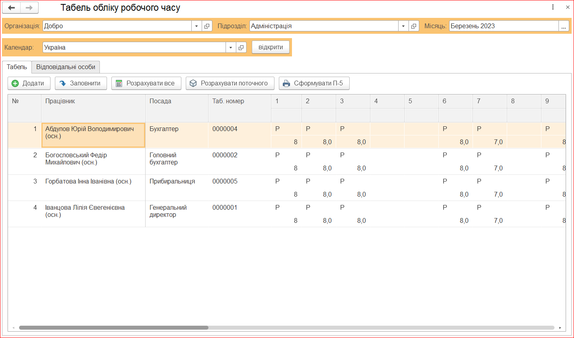Click Абдулов's day 7 hours value 7,0
The image size is (574, 338).
(490, 142)
